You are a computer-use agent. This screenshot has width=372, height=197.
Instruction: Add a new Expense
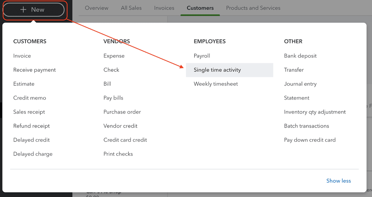[x=114, y=56]
